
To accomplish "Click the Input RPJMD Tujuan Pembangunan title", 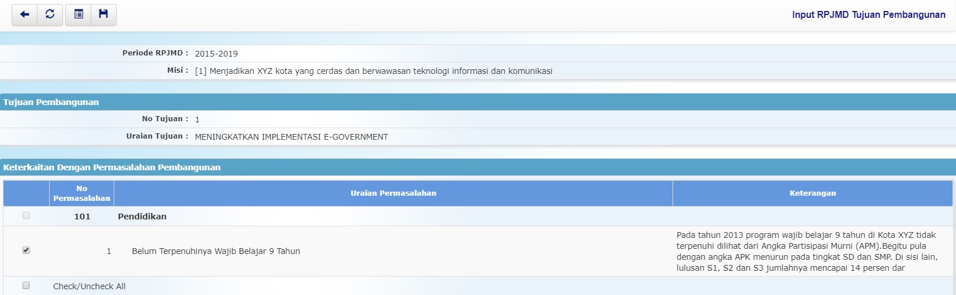I will click(868, 15).
